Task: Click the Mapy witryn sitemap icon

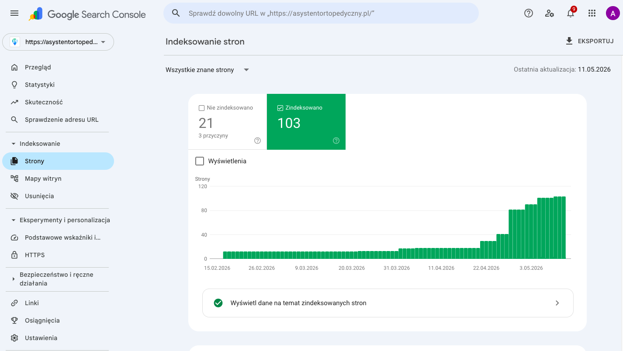Action: [14, 179]
